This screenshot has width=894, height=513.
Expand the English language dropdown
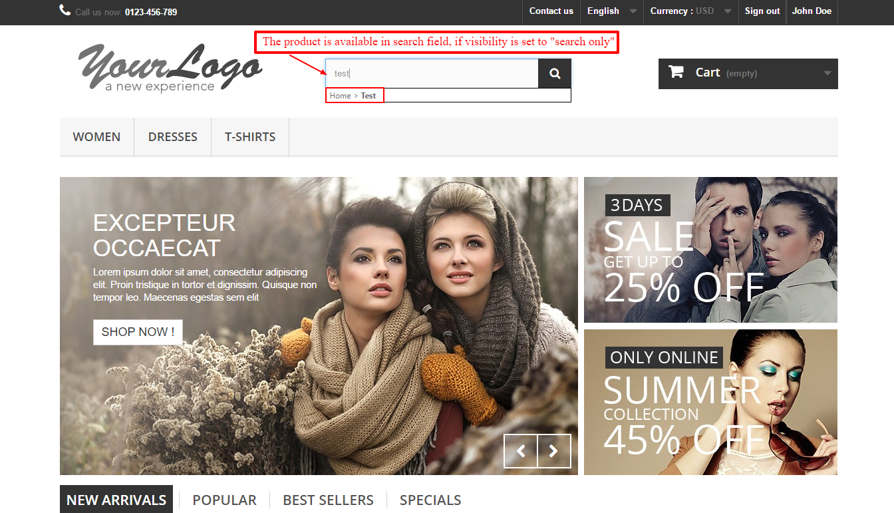tap(611, 11)
